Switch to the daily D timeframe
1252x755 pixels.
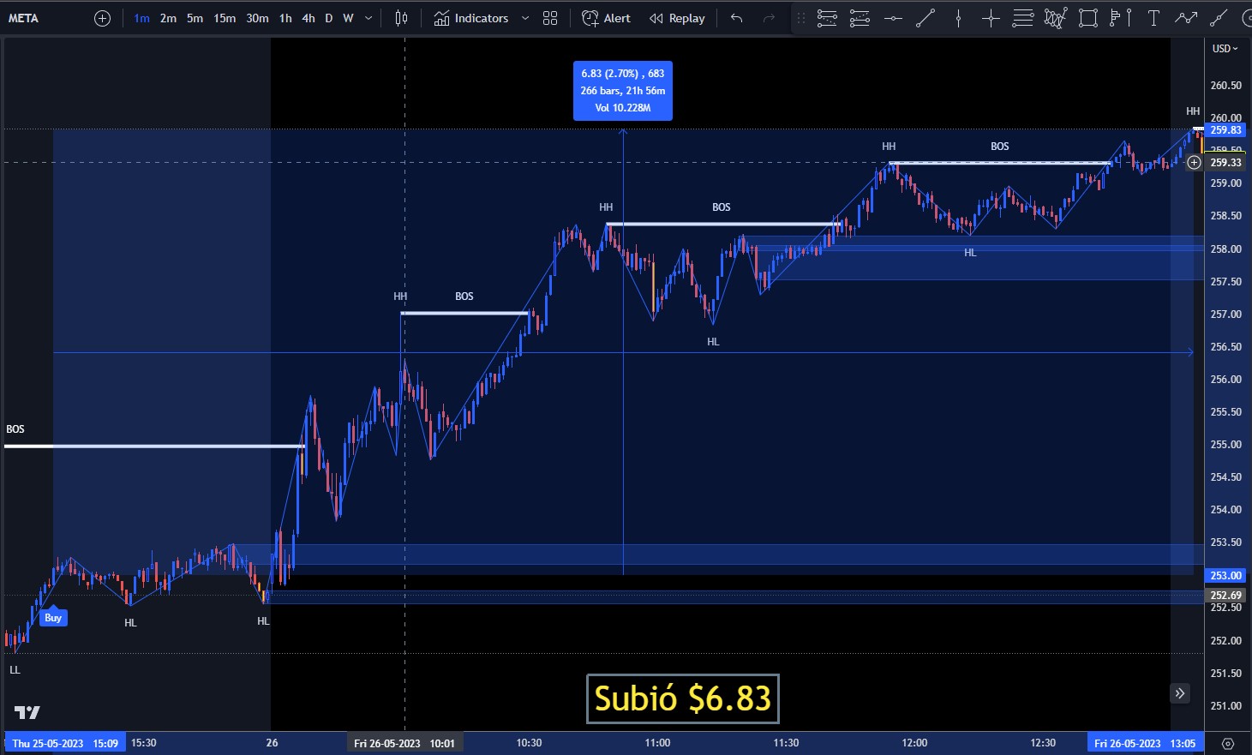[328, 18]
